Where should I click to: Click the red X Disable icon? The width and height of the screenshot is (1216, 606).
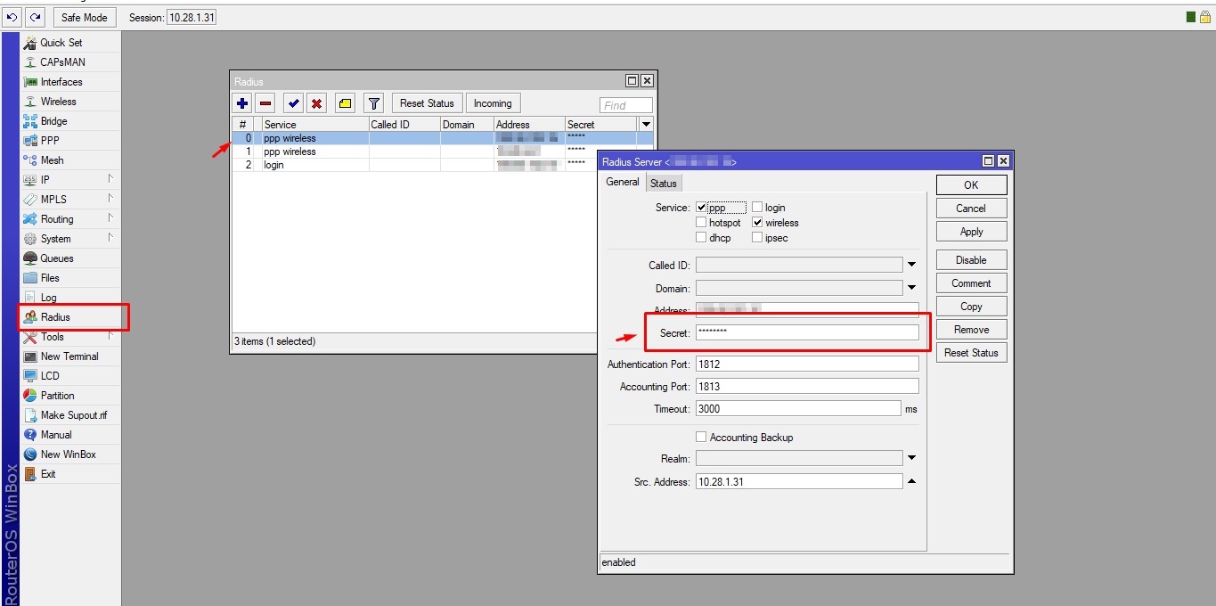pyautogui.click(x=316, y=103)
